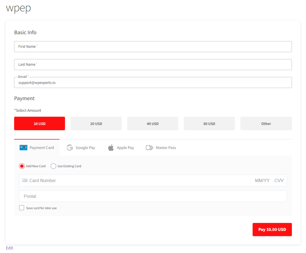Click the Google Pay 'G' logo icon
This screenshot has height=253, width=306.
70,148
